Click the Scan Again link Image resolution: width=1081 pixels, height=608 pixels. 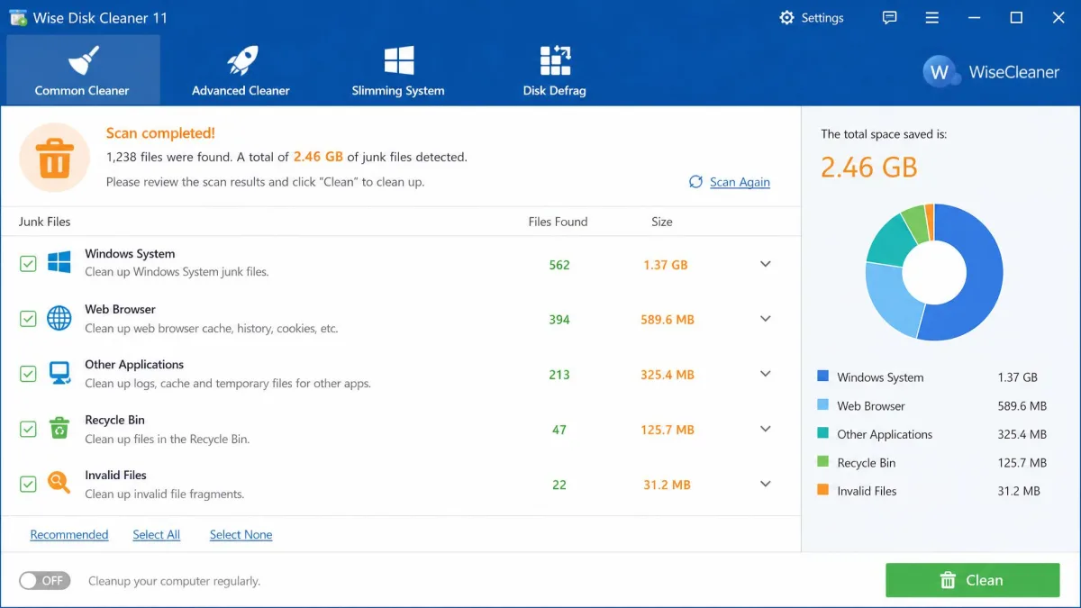point(740,182)
